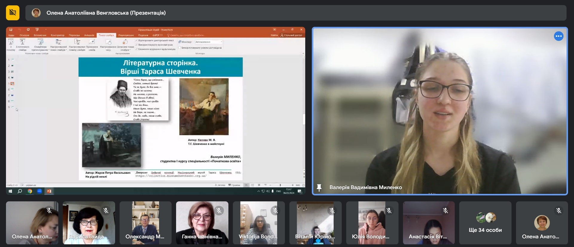The image size is (574, 247).
Task: Toggle 'Відтворювати дикторський текст' checkbox
Action: click(136, 41)
